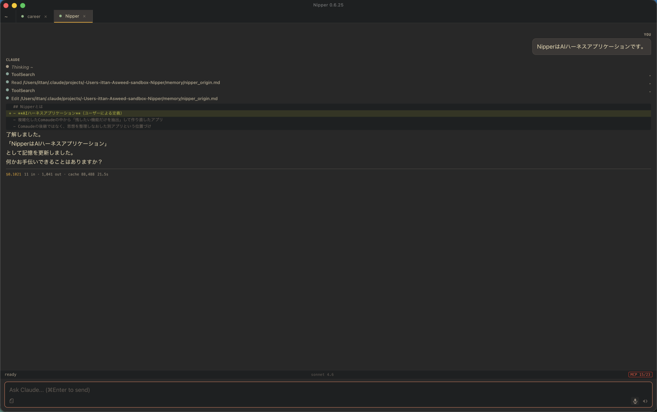Click the ready status text
This screenshot has height=412, width=657.
coord(10,374)
